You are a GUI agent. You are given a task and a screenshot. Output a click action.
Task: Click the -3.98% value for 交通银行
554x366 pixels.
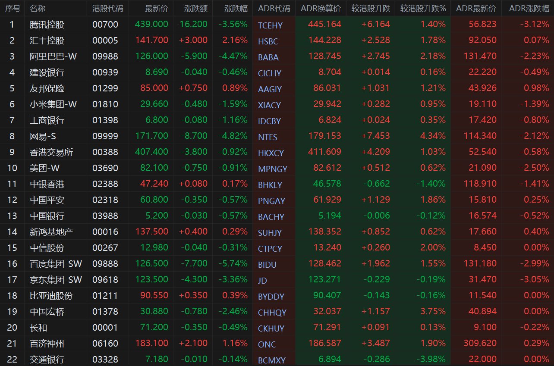pos(431,360)
